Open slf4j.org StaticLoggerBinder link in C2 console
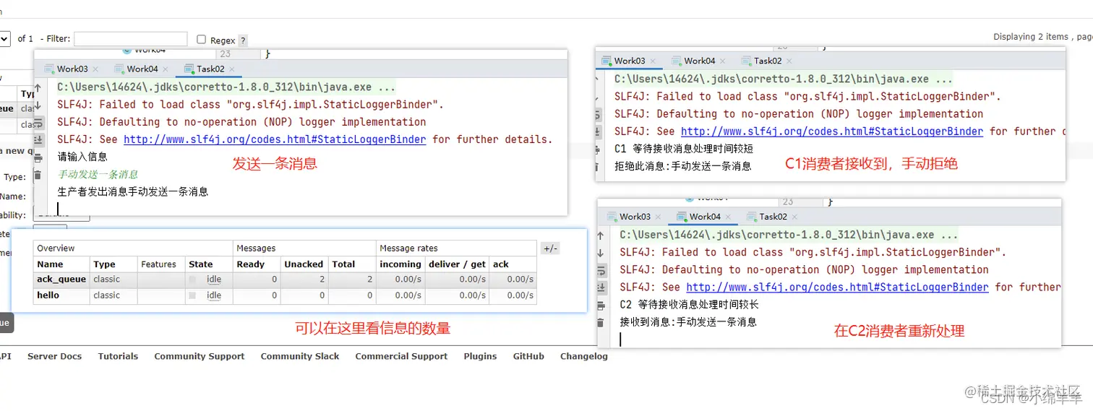 point(837,287)
